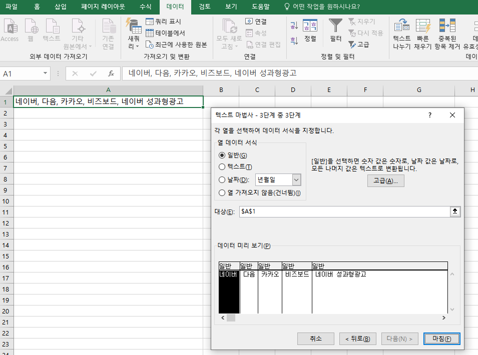The height and width of the screenshot is (355, 478).
Task: Click the select-all corner triangle
Action: 8,90
